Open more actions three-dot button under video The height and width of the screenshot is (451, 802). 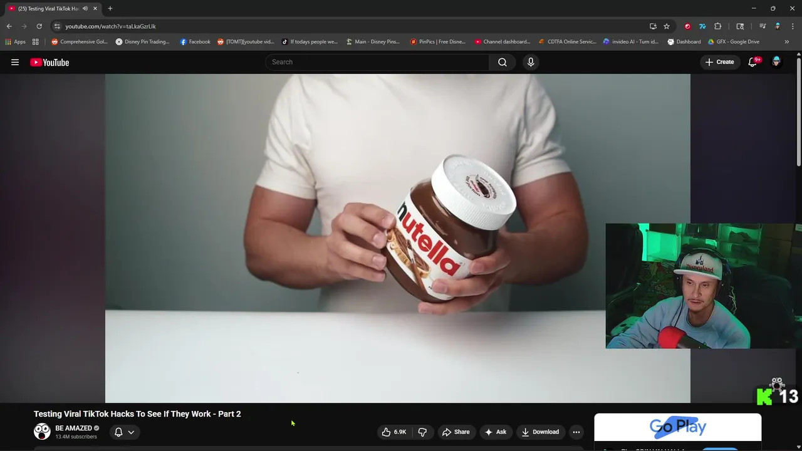576,432
